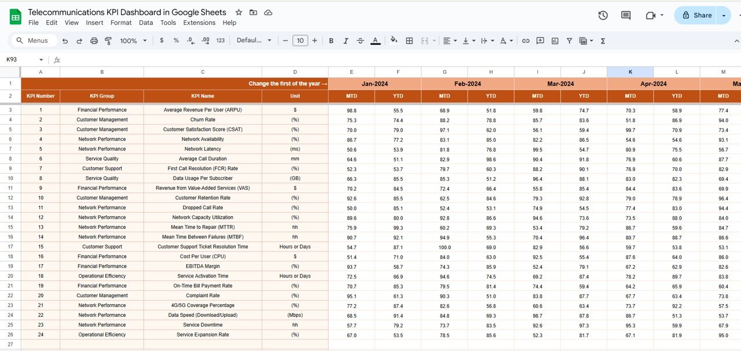741x351 pixels.
Task: Open the zoom 100% dropdown
Action: pos(133,41)
